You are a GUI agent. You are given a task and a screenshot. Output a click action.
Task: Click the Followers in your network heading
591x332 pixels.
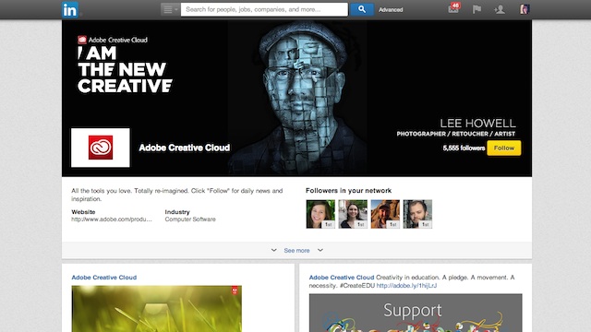[x=349, y=191]
